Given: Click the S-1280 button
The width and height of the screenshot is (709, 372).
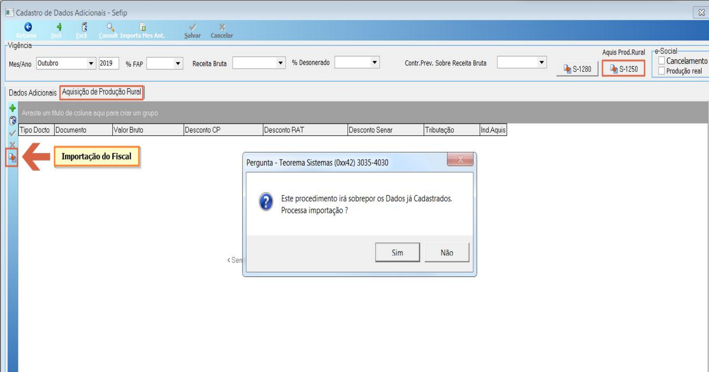Looking at the screenshot, I should [577, 70].
